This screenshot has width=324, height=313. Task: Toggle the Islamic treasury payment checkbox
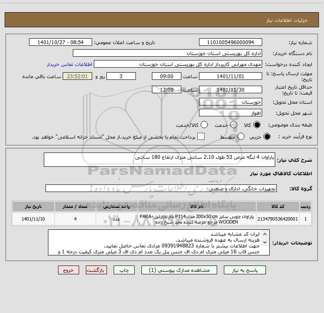pos(201,137)
